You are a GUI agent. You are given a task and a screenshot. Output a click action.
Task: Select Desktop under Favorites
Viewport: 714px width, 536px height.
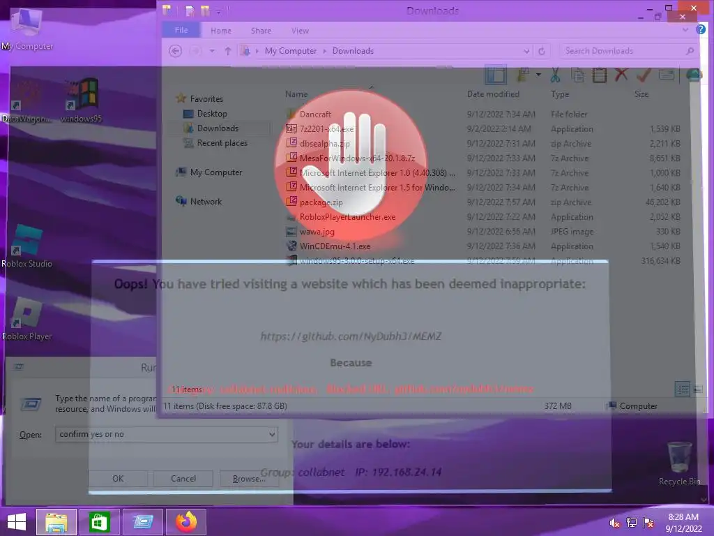point(212,114)
